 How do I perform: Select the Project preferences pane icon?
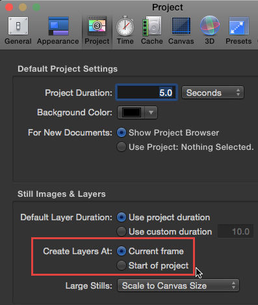tap(97, 26)
